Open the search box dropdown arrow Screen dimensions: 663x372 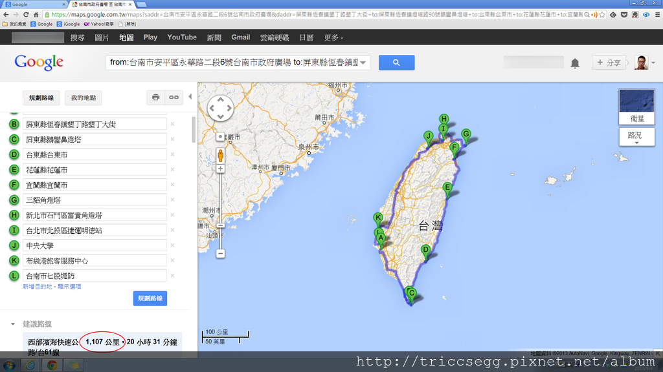363,63
